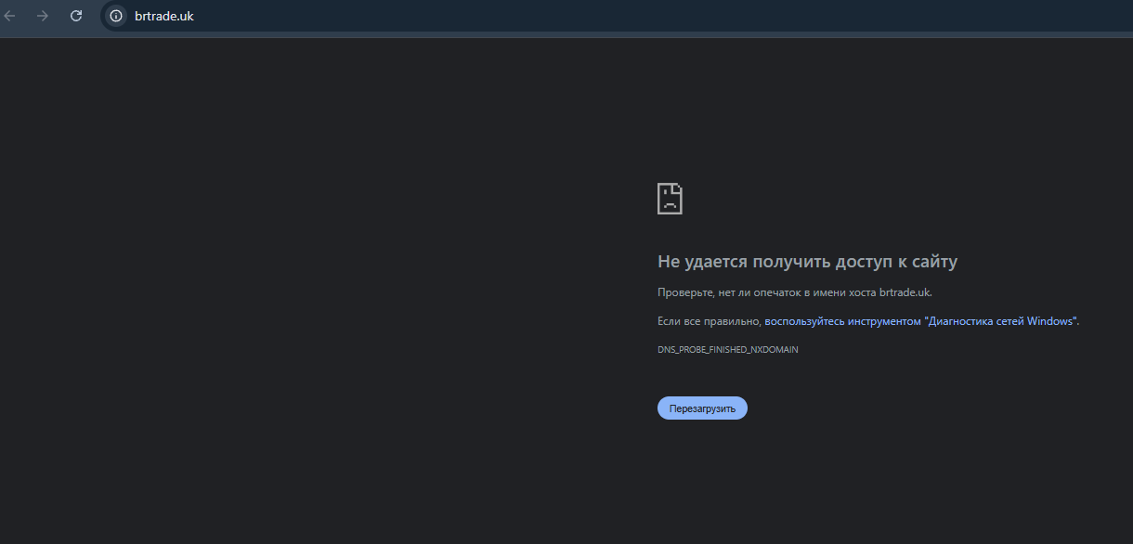Click the DNS_PROBE_FINISHED_NXDOMAIN error code
This screenshot has width=1133, height=544.
pos(726,349)
